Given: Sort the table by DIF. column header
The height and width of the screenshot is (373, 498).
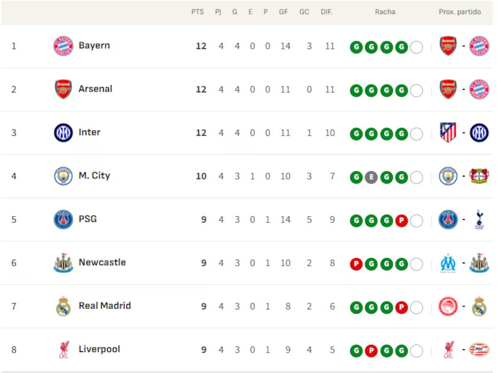Looking at the screenshot, I should point(327,12).
